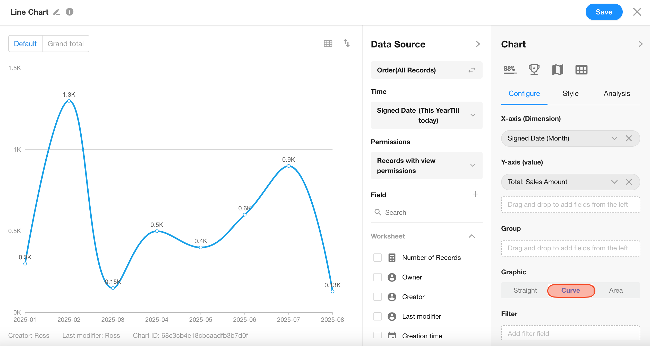Image resolution: width=650 pixels, height=346 pixels.
Task: Collapse the Worksheet field section
Action: (x=472, y=236)
